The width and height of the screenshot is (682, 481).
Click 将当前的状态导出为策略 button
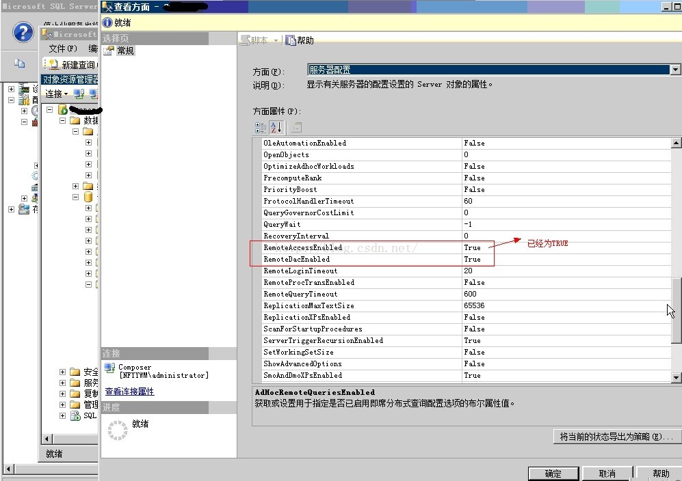(x=616, y=437)
